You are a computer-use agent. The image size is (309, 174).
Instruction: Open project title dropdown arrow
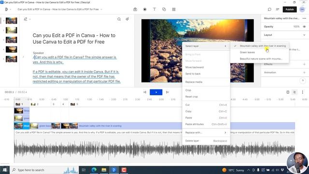point(101,9)
